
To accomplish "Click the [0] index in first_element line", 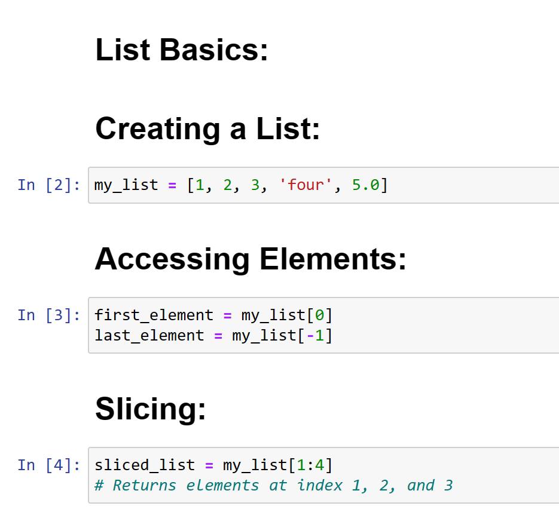I will click(x=319, y=315).
